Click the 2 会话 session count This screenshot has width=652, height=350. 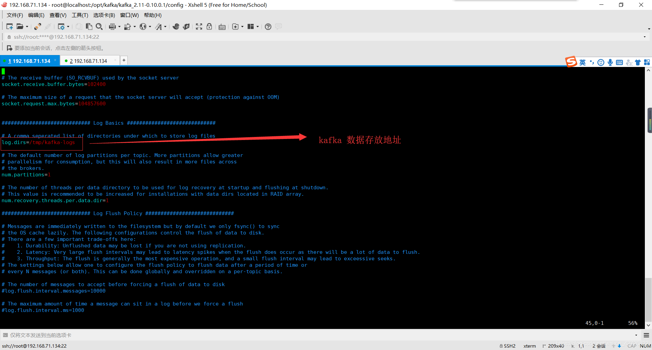[x=599, y=346]
